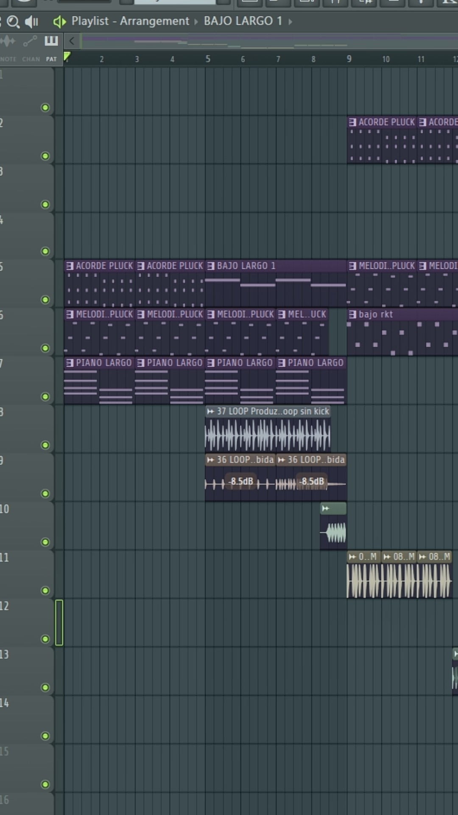Toggle mute on track 9

tap(45, 493)
